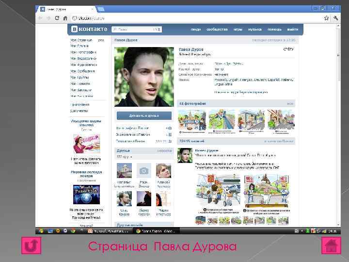
Task: Open Мои Настройки in the sidebar
Action: [x=82, y=96]
